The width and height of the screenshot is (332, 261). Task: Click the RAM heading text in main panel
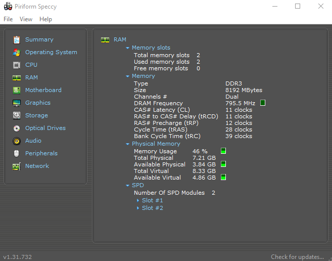(120, 39)
